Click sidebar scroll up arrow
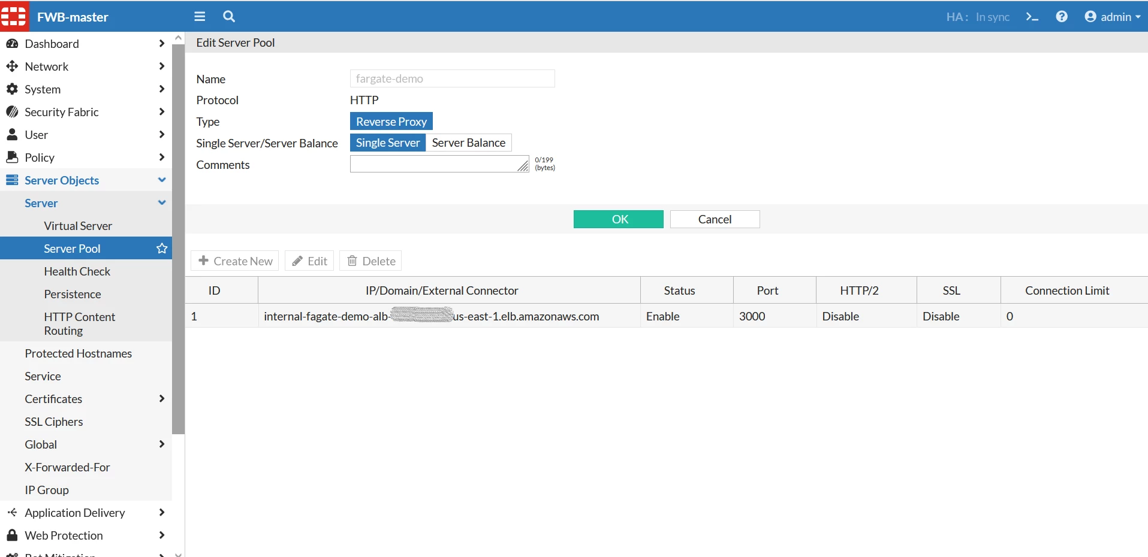 (178, 38)
